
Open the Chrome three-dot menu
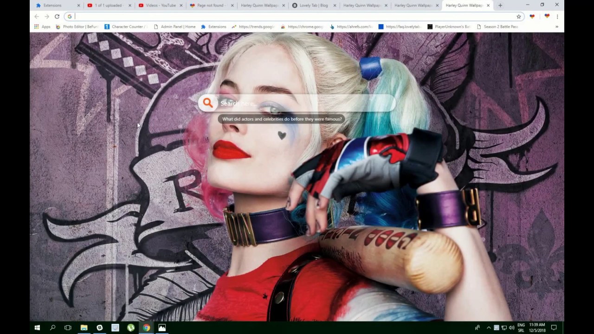point(557,16)
